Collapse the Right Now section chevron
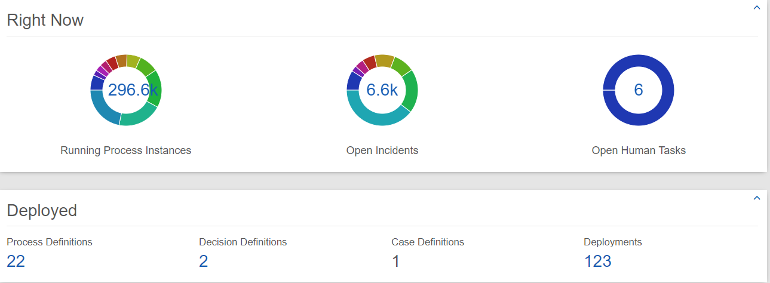Viewport: 770px width, 283px height. pos(756,8)
